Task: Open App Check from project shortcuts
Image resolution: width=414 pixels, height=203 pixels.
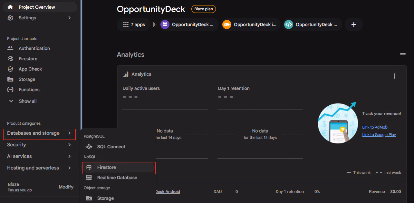Action: [x=30, y=69]
